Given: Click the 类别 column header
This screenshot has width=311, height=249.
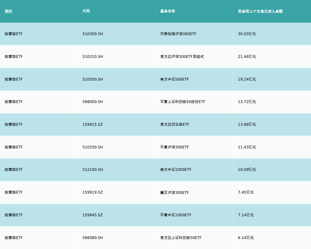Looking at the screenshot, I should pos(8,11).
